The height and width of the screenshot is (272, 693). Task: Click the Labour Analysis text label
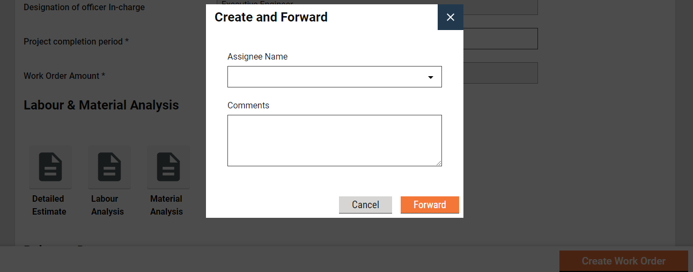(x=107, y=205)
